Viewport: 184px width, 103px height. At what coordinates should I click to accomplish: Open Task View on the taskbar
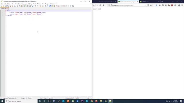pos(45,101)
